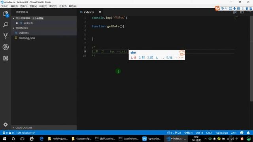The image size is (253, 142).
Task: Change indentation via 空格: 4 in the status bar
Action: (189, 133)
